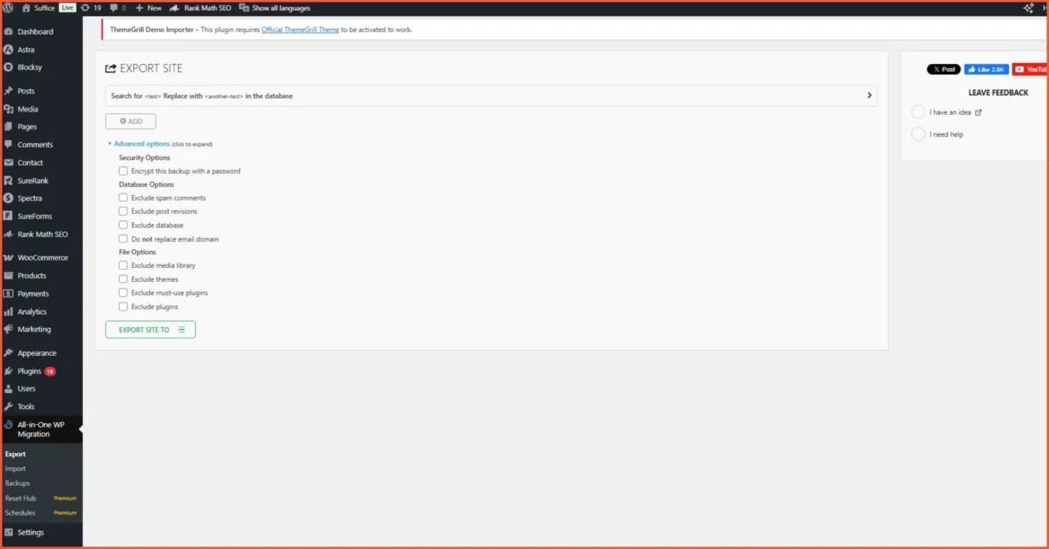Go to Import in the migration submenu
This screenshot has width=1049, height=549.
pos(16,469)
